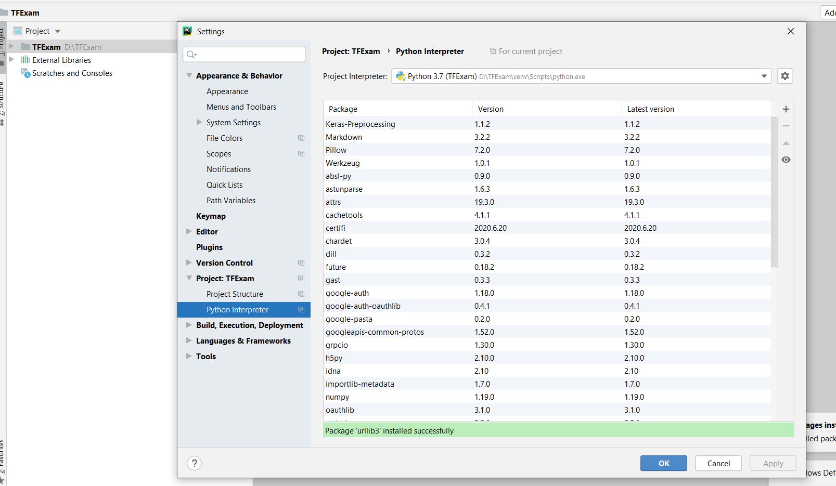This screenshot has height=486, width=836.
Task: Click the copy icon beside File Colors
Action: 301,138
